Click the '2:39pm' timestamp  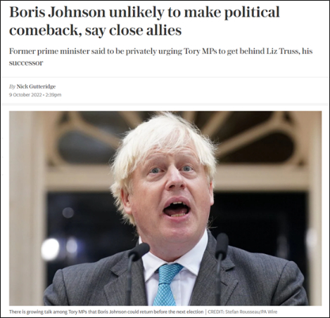pos(53,95)
